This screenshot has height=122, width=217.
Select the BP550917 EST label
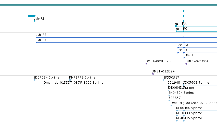pos(171,78)
